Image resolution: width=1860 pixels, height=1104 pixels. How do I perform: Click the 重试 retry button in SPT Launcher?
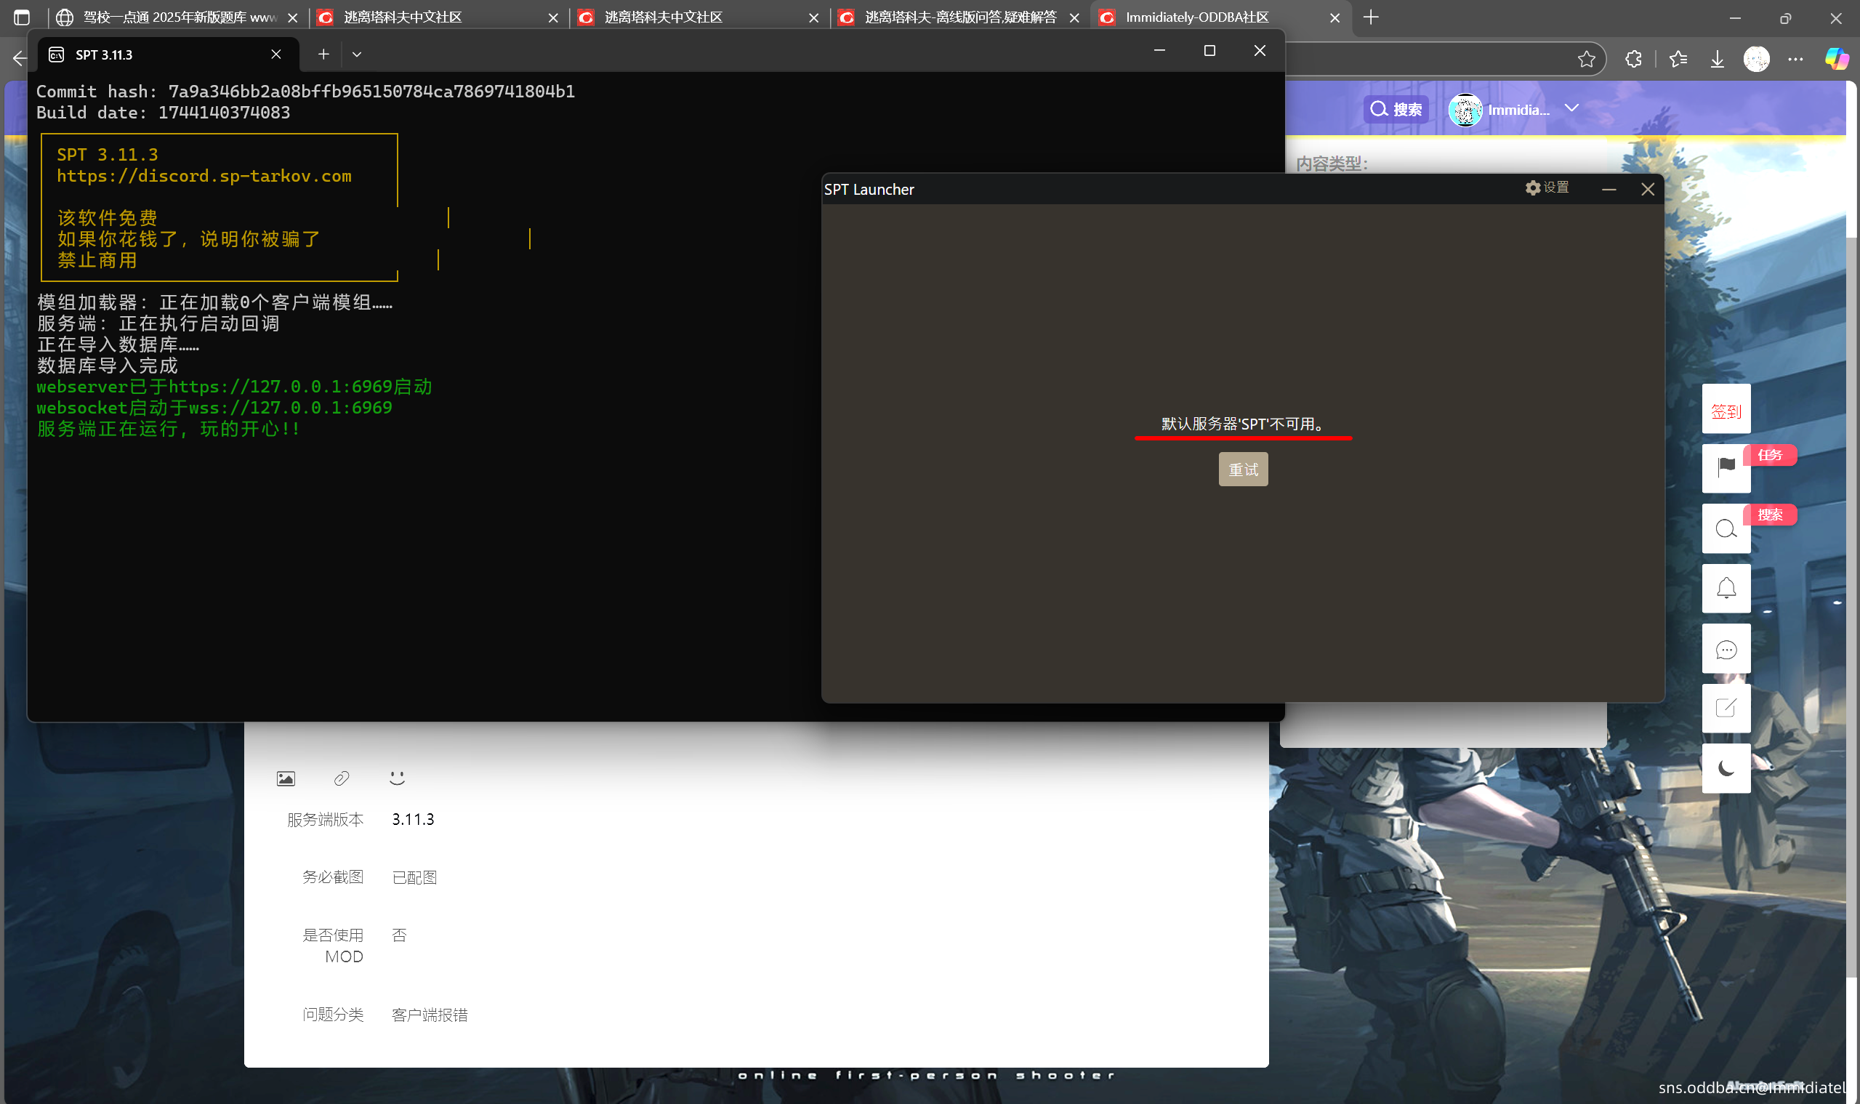click(1242, 470)
